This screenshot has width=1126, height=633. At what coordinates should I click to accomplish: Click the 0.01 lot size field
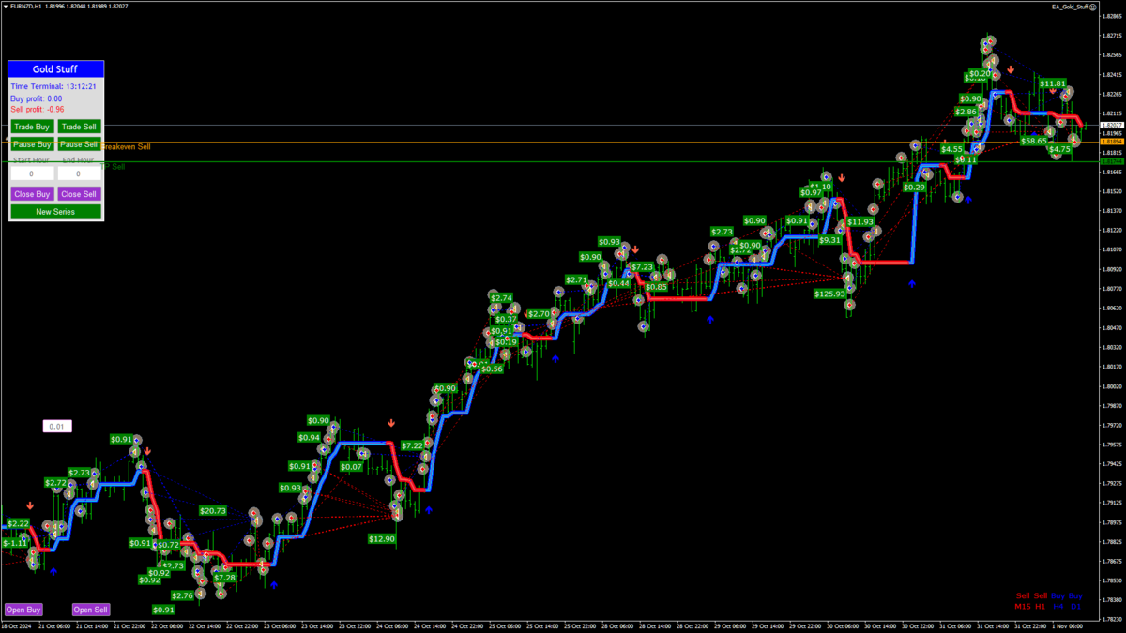57,427
